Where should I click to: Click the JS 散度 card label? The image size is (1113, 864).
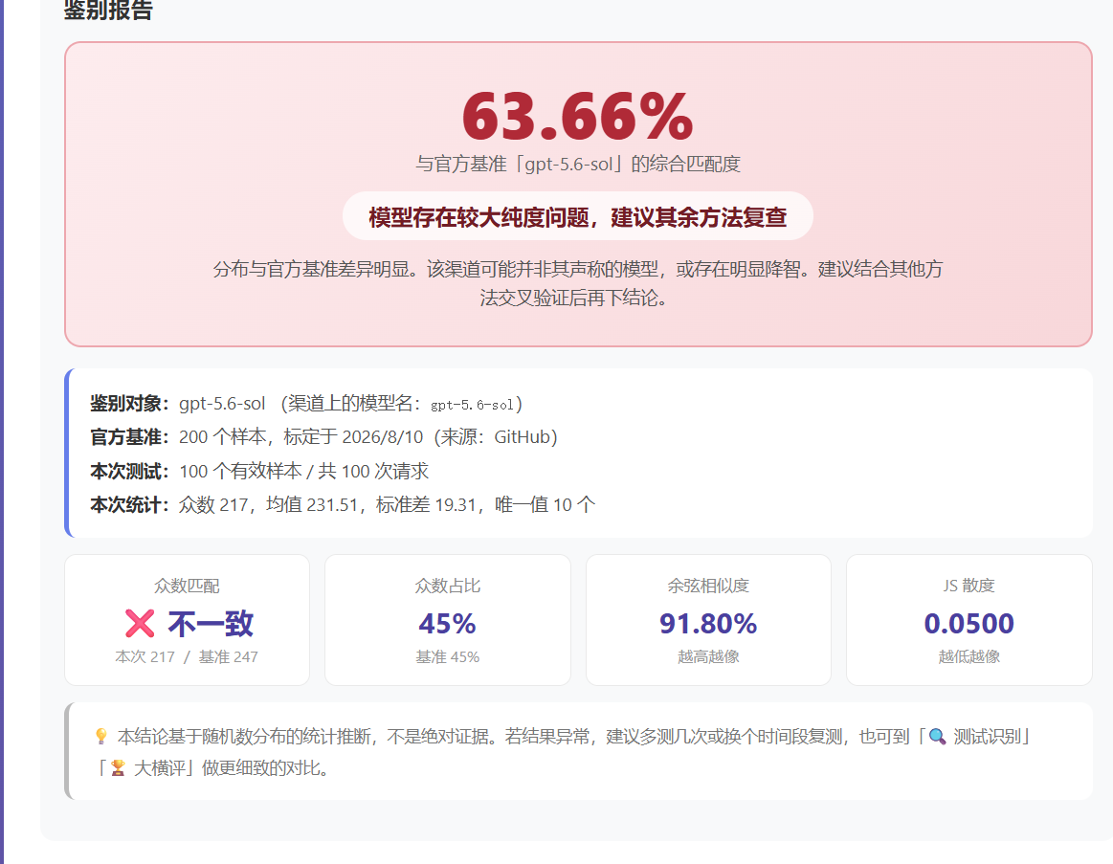[x=968, y=586]
